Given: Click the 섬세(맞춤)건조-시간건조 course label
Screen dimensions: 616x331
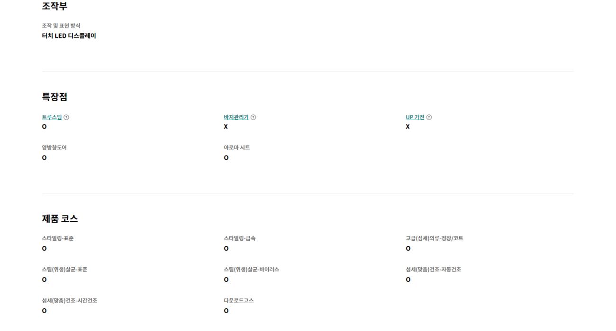Looking at the screenshot, I should pyautogui.click(x=69, y=301).
